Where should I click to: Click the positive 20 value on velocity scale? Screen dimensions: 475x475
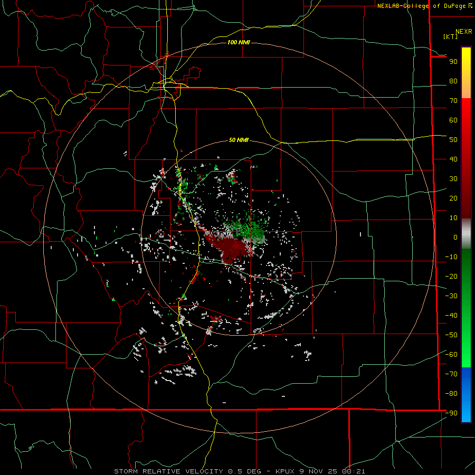[453, 198]
